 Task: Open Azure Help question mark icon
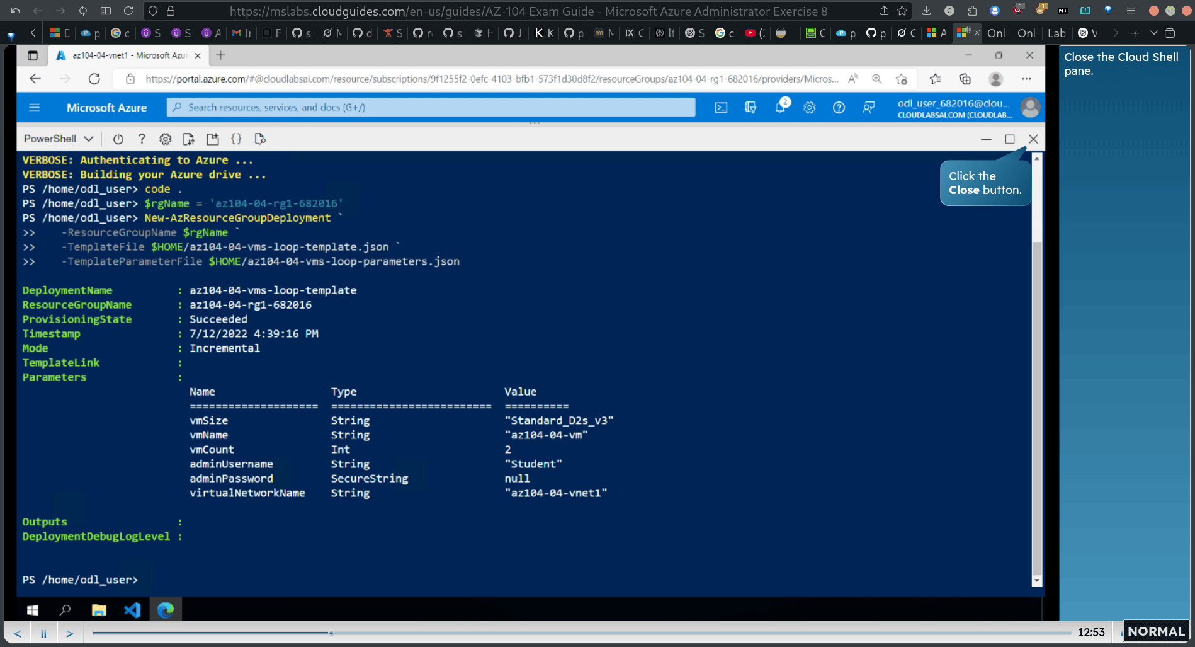[839, 108]
